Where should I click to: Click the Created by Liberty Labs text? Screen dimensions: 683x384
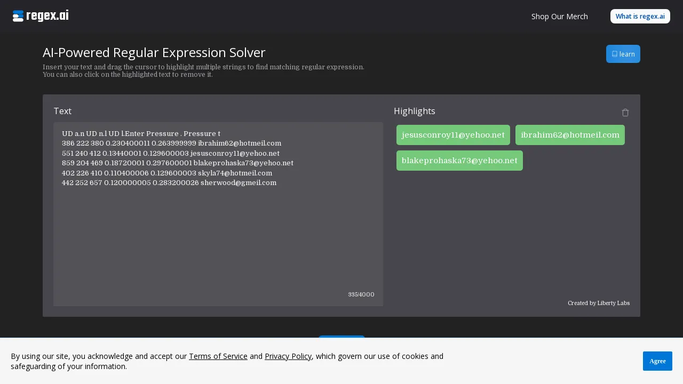[x=599, y=303]
